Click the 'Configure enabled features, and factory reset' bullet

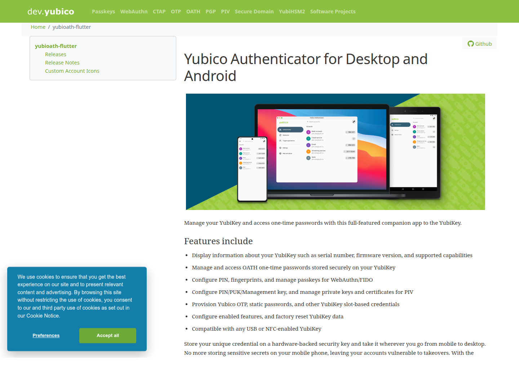click(x=267, y=317)
